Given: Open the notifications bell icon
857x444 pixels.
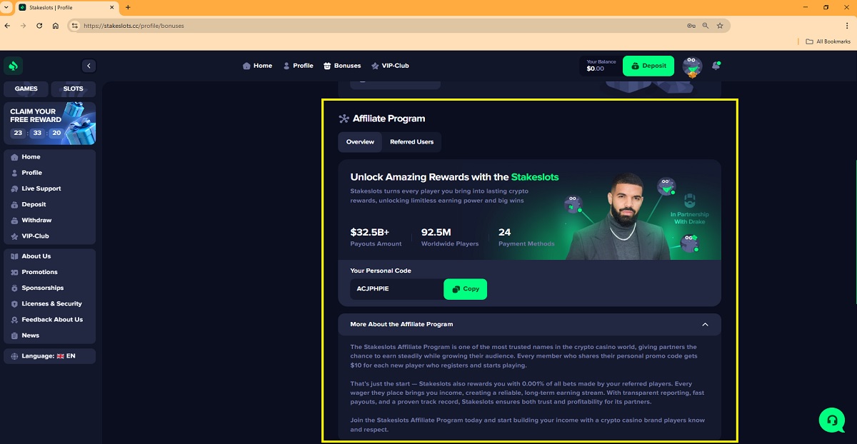Looking at the screenshot, I should tap(716, 66).
